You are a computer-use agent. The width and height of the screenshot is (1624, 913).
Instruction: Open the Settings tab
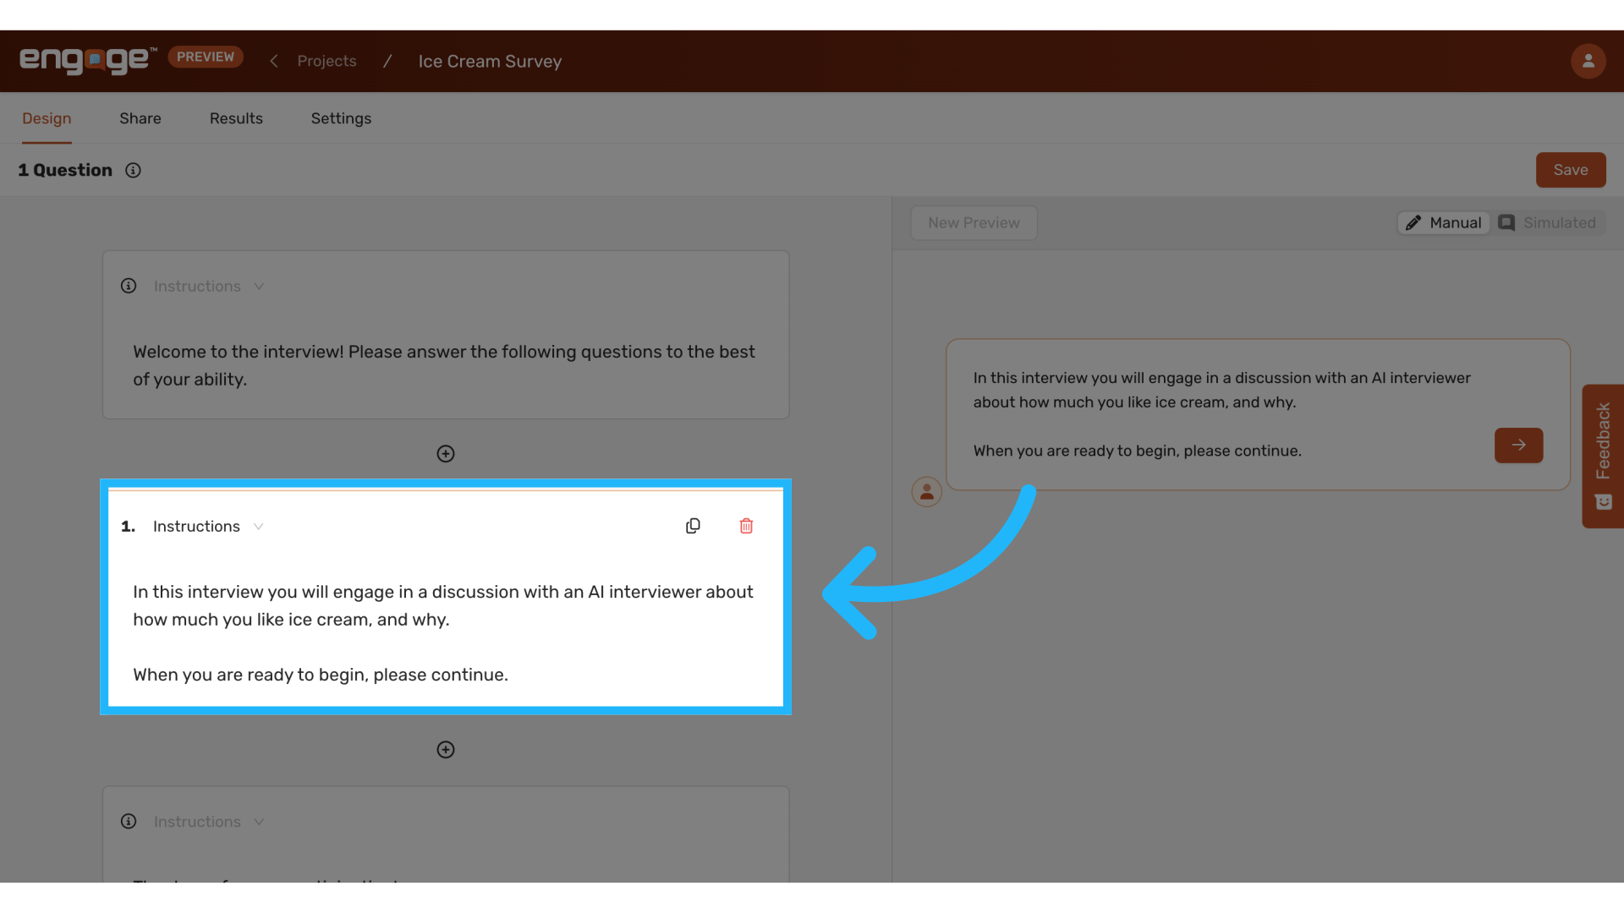click(x=341, y=118)
